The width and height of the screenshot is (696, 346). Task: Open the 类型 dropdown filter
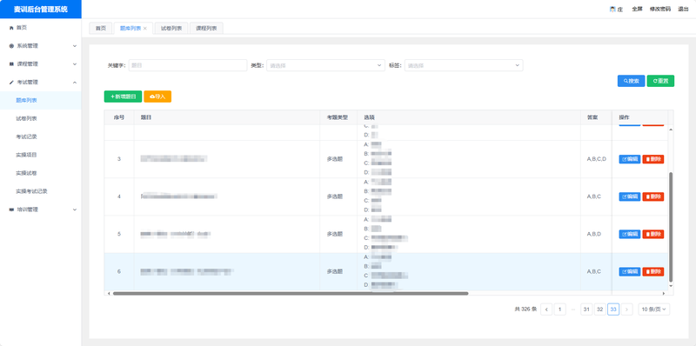(325, 65)
